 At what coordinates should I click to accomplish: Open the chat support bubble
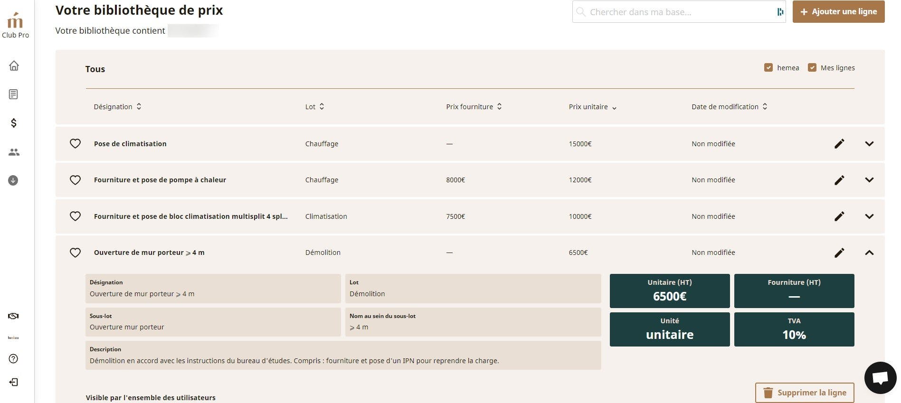[880, 378]
